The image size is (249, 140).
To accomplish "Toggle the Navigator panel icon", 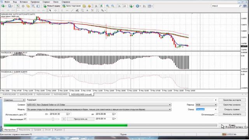I will [x=28, y=6].
